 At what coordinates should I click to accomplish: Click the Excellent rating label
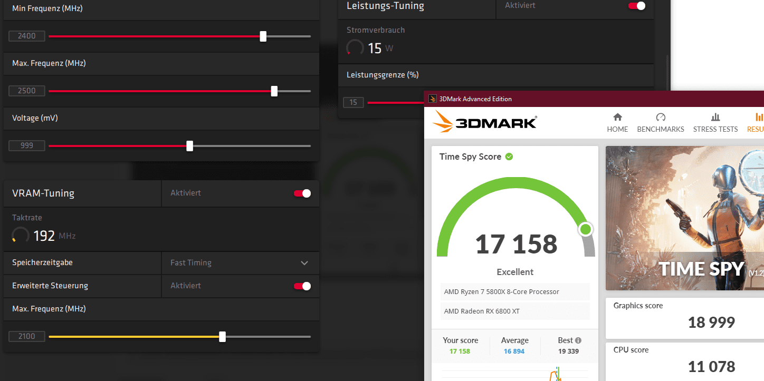pyautogui.click(x=515, y=272)
